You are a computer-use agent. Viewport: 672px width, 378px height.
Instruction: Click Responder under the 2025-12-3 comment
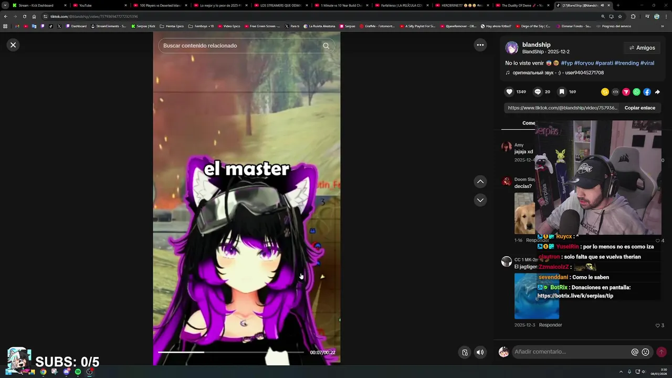click(x=550, y=325)
